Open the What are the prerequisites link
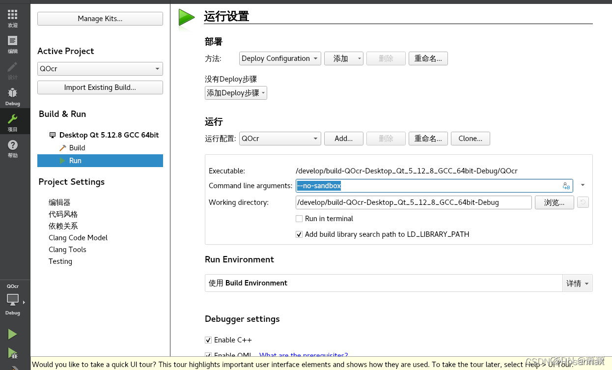Screen dimensions: 612x370 click(x=304, y=355)
